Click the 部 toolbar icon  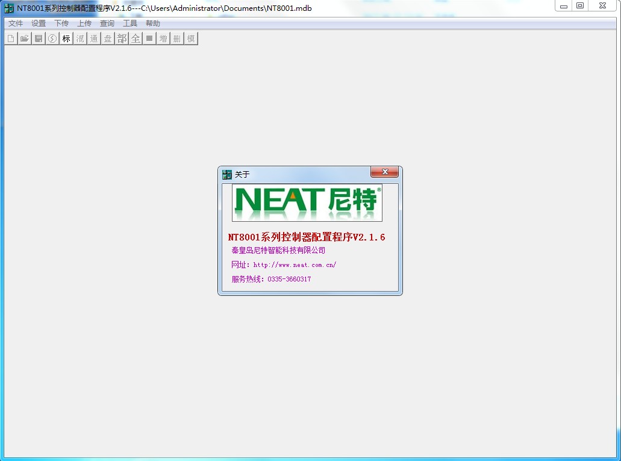pyautogui.click(x=121, y=38)
